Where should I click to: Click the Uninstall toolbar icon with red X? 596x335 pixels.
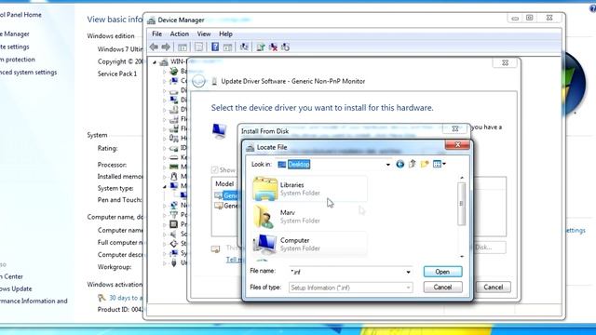click(x=273, y=47)
